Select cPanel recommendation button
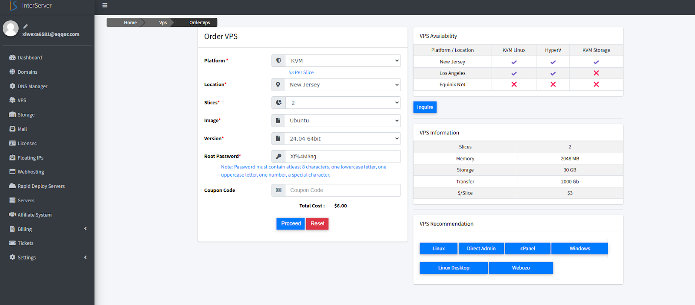This screenshot has height=305, width=695. [x=528, y=249]
